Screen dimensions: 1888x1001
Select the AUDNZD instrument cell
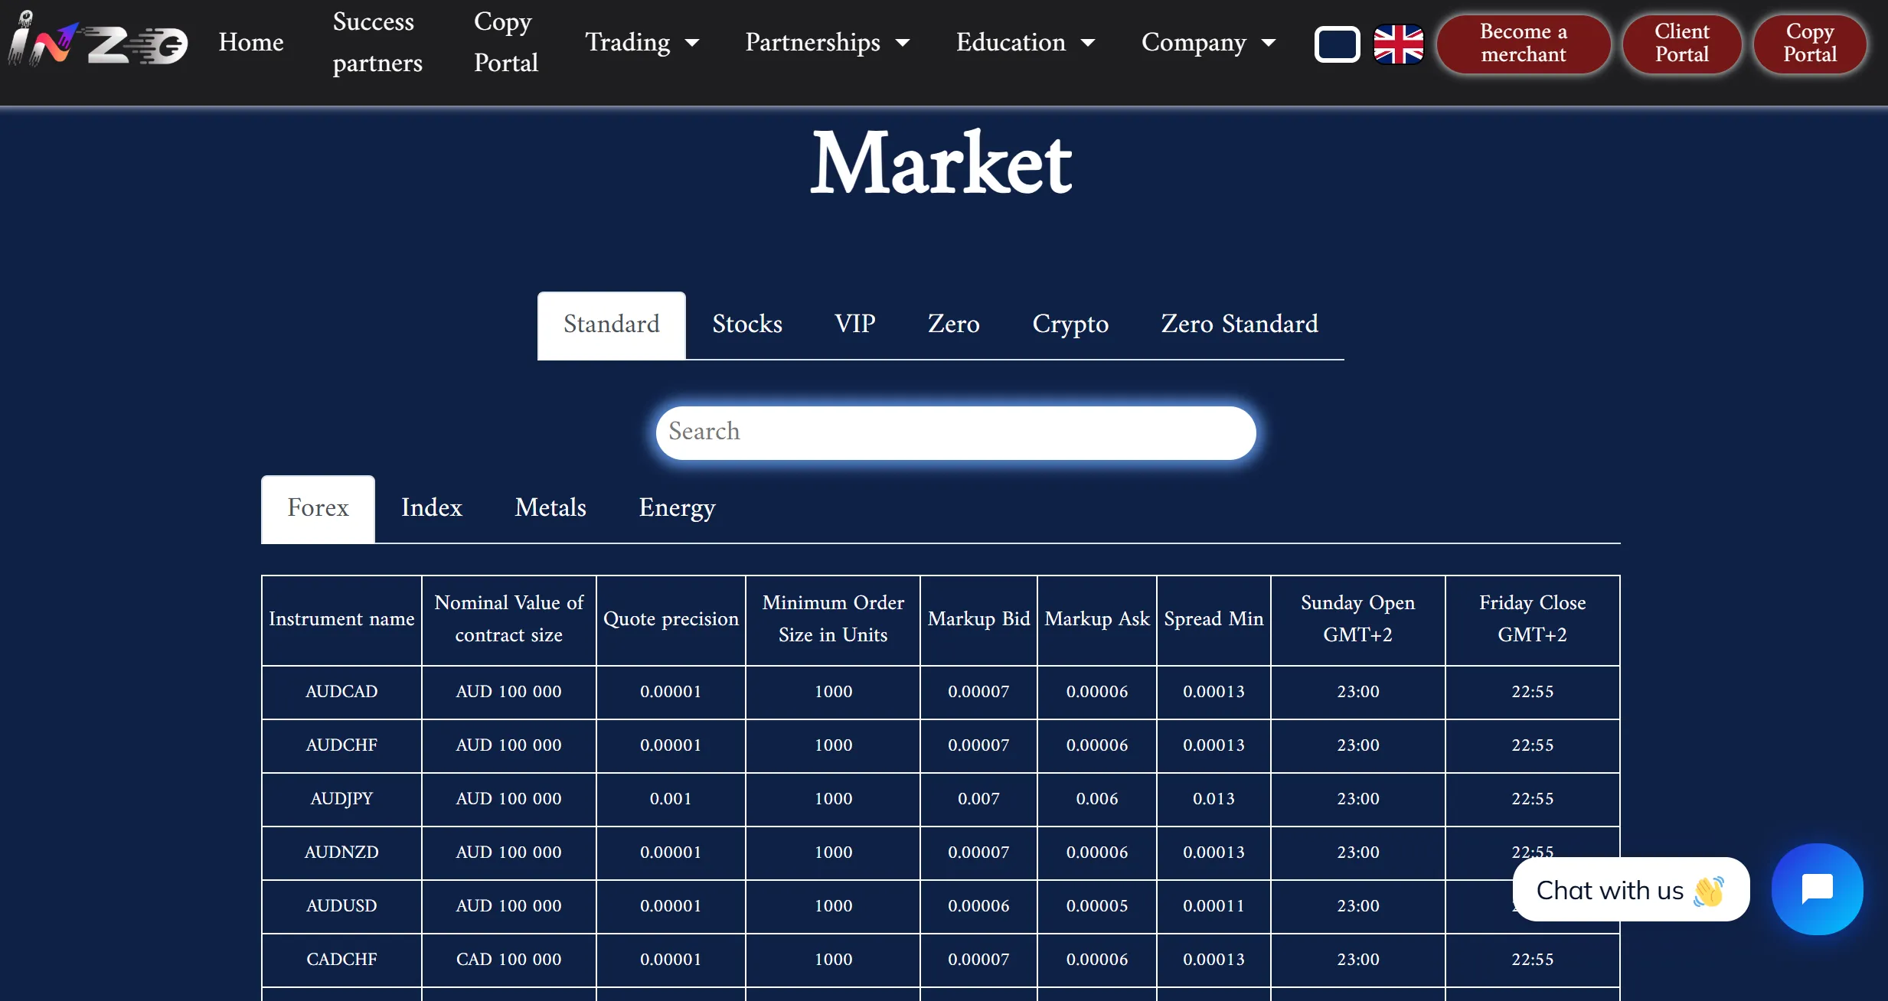coord(341,853)
